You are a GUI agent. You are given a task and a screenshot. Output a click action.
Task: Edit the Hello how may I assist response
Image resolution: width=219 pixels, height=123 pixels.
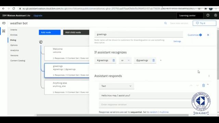[145, 96]
